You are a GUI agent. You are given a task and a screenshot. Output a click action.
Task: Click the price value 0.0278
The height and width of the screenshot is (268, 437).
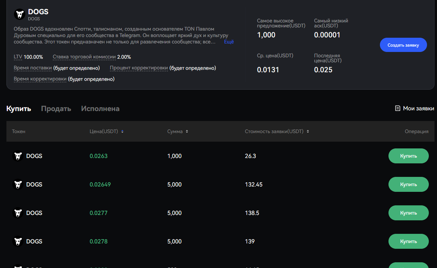pos(99,241)
